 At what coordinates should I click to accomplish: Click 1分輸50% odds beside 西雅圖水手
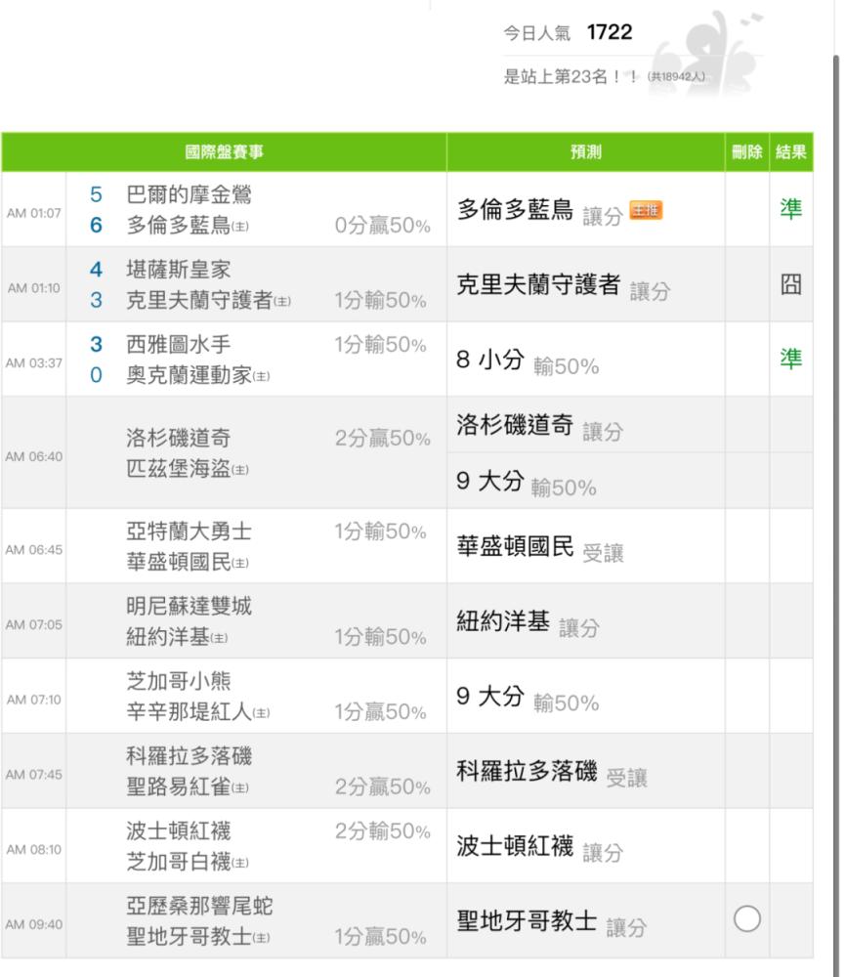[x=380, y=345]
